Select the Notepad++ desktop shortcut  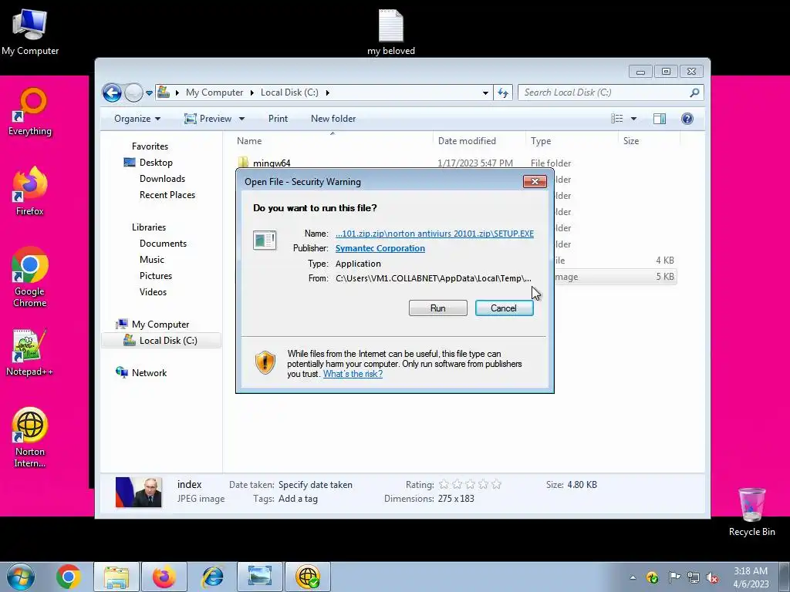point(29,352)
